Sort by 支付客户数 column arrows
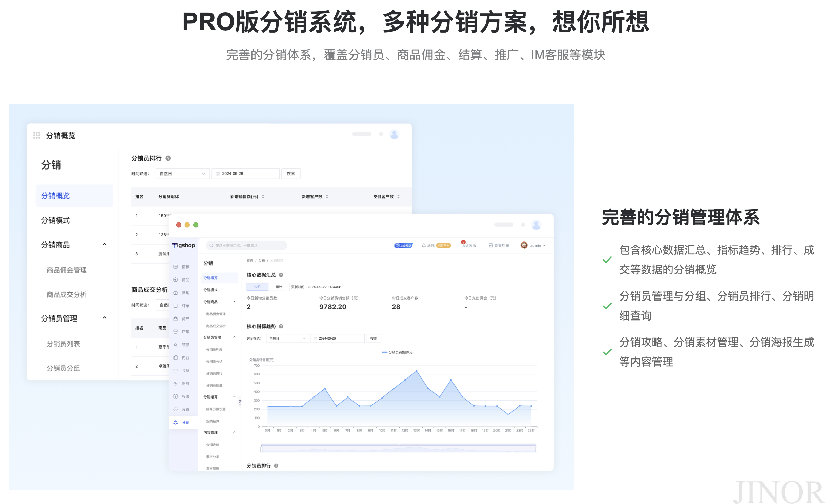 click(399, 197)
